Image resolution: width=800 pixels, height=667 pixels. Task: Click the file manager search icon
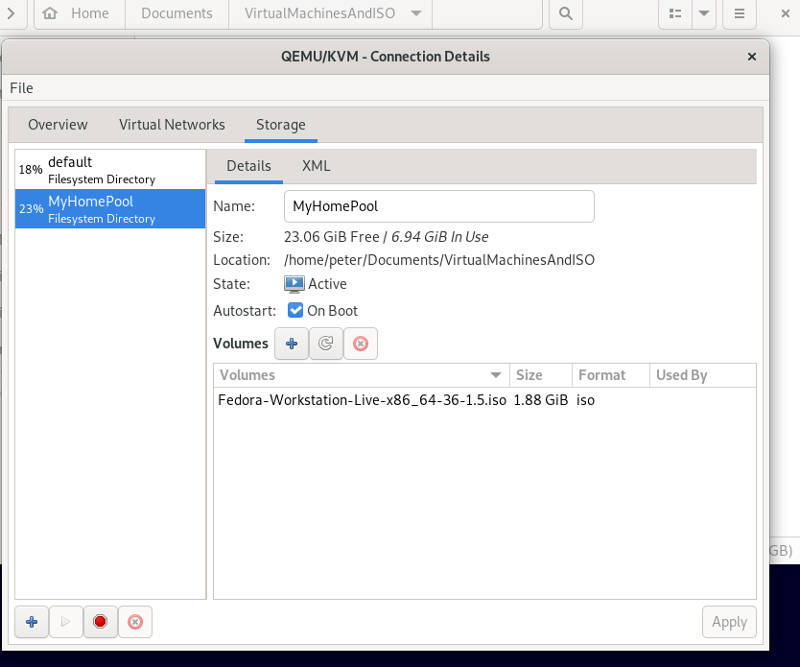(566, 13)
